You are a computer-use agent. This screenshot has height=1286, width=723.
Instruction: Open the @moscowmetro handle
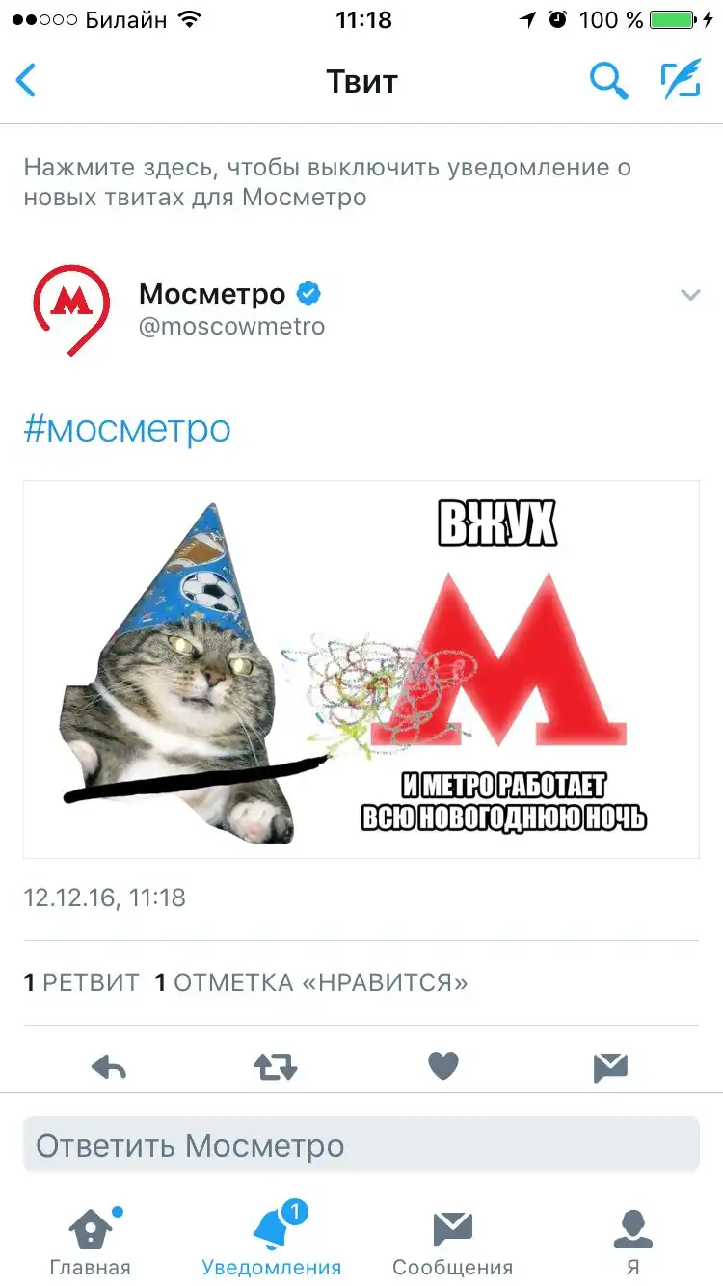[231, 327]
